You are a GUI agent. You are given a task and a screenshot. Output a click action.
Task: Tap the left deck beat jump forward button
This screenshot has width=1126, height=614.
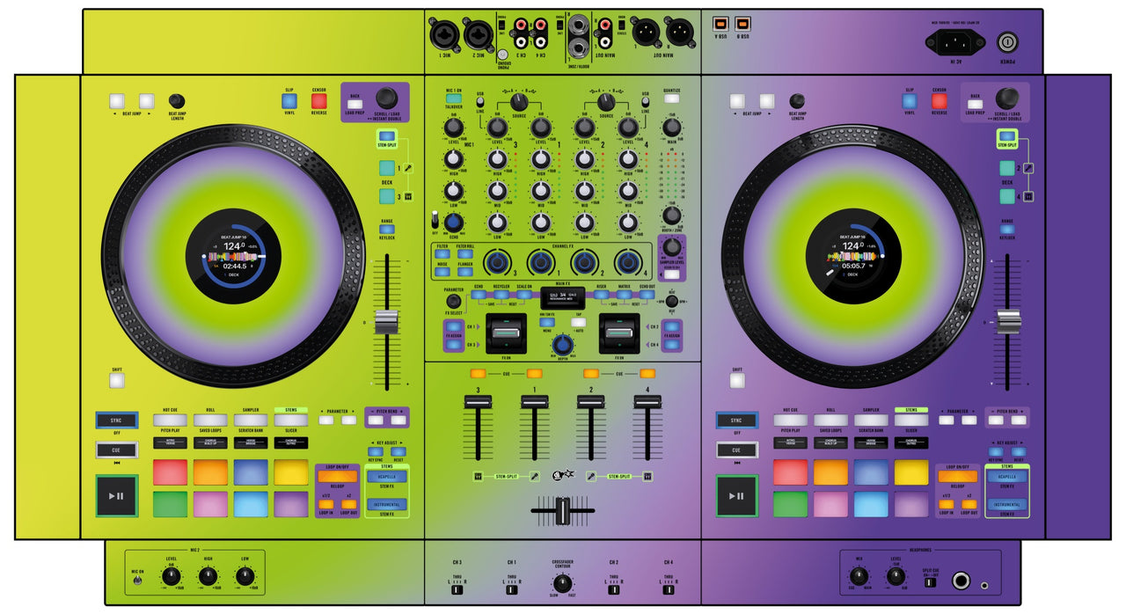pos(146,101)
